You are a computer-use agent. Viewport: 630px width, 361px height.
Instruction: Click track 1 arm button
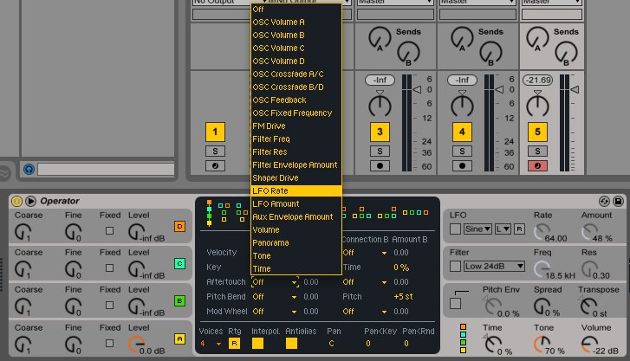click(215, 165)
